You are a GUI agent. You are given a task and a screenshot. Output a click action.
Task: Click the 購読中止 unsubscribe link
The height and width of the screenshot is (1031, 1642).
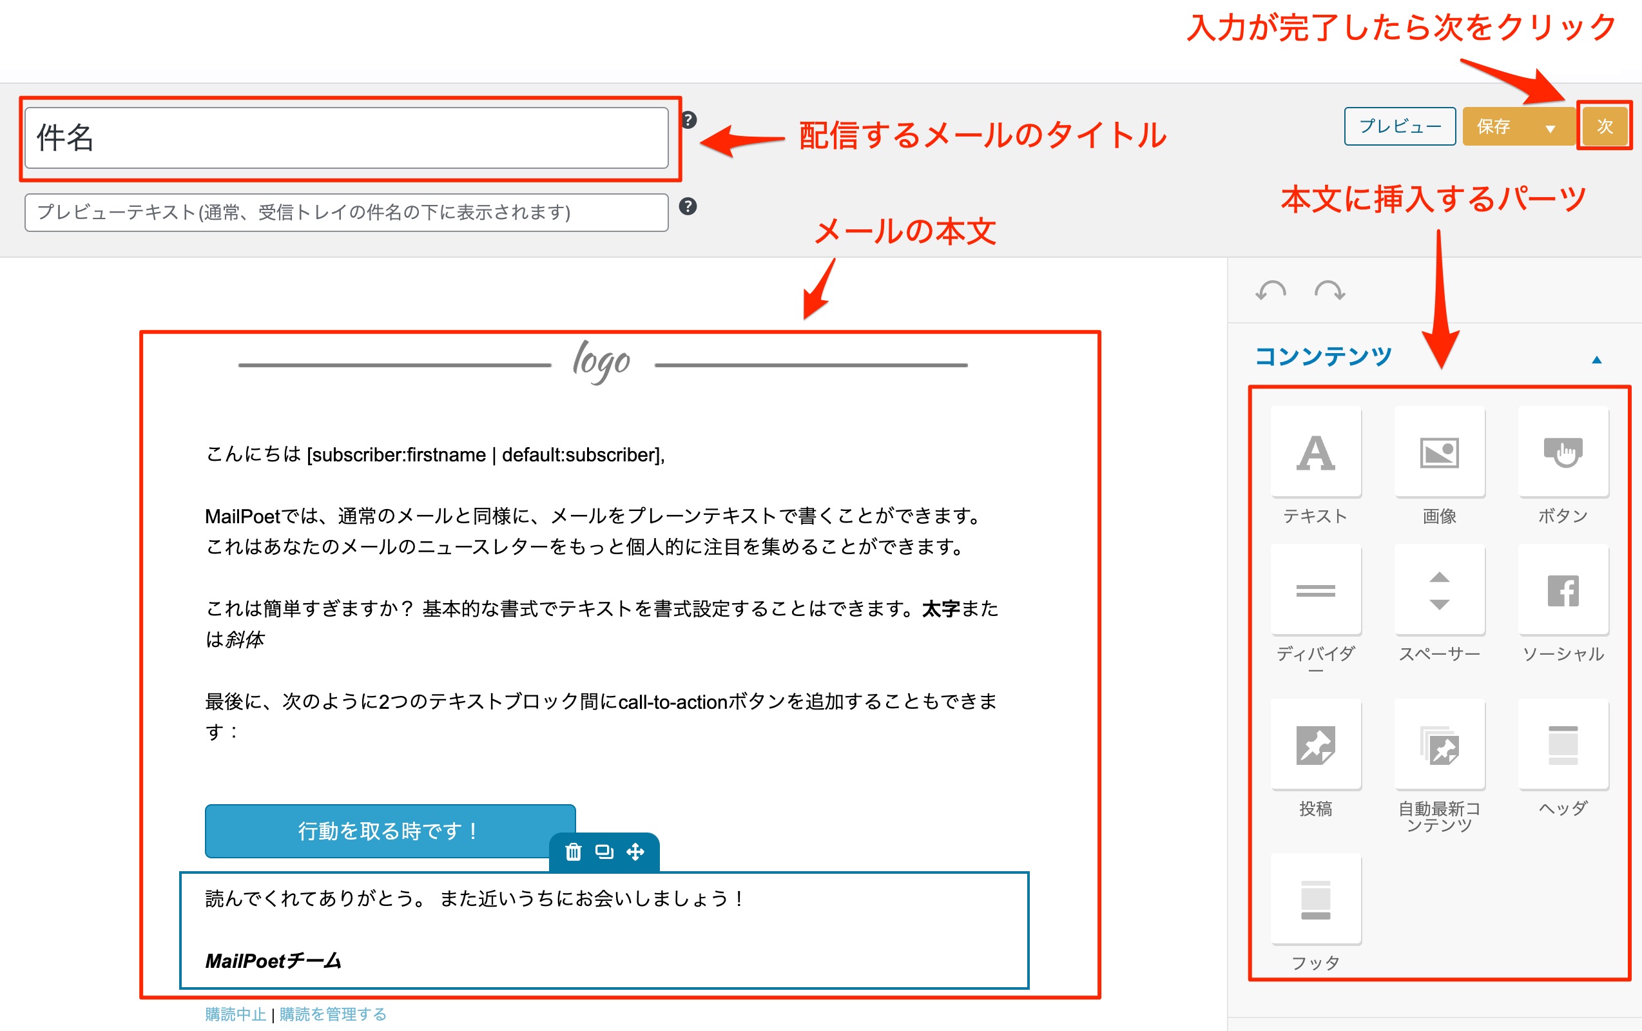(235, 1014)
